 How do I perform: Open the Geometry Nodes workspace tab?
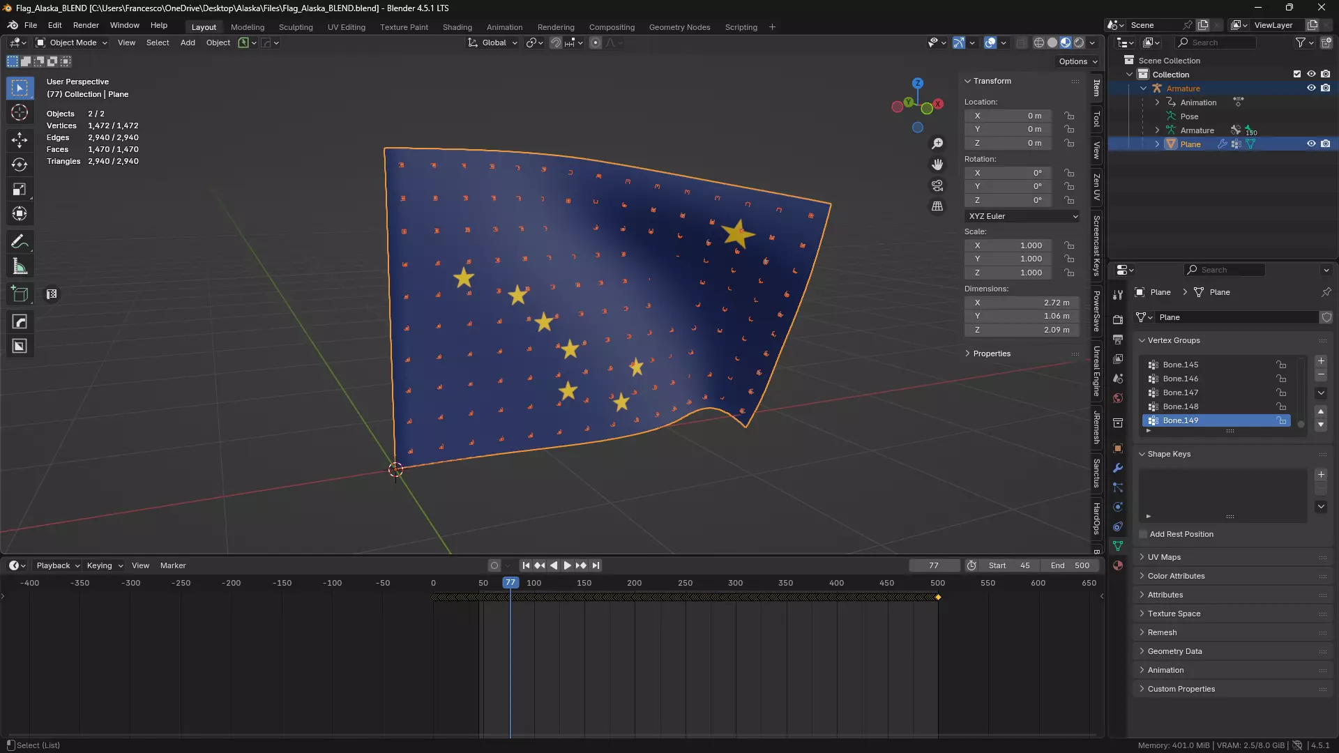(x=679, y=27)
